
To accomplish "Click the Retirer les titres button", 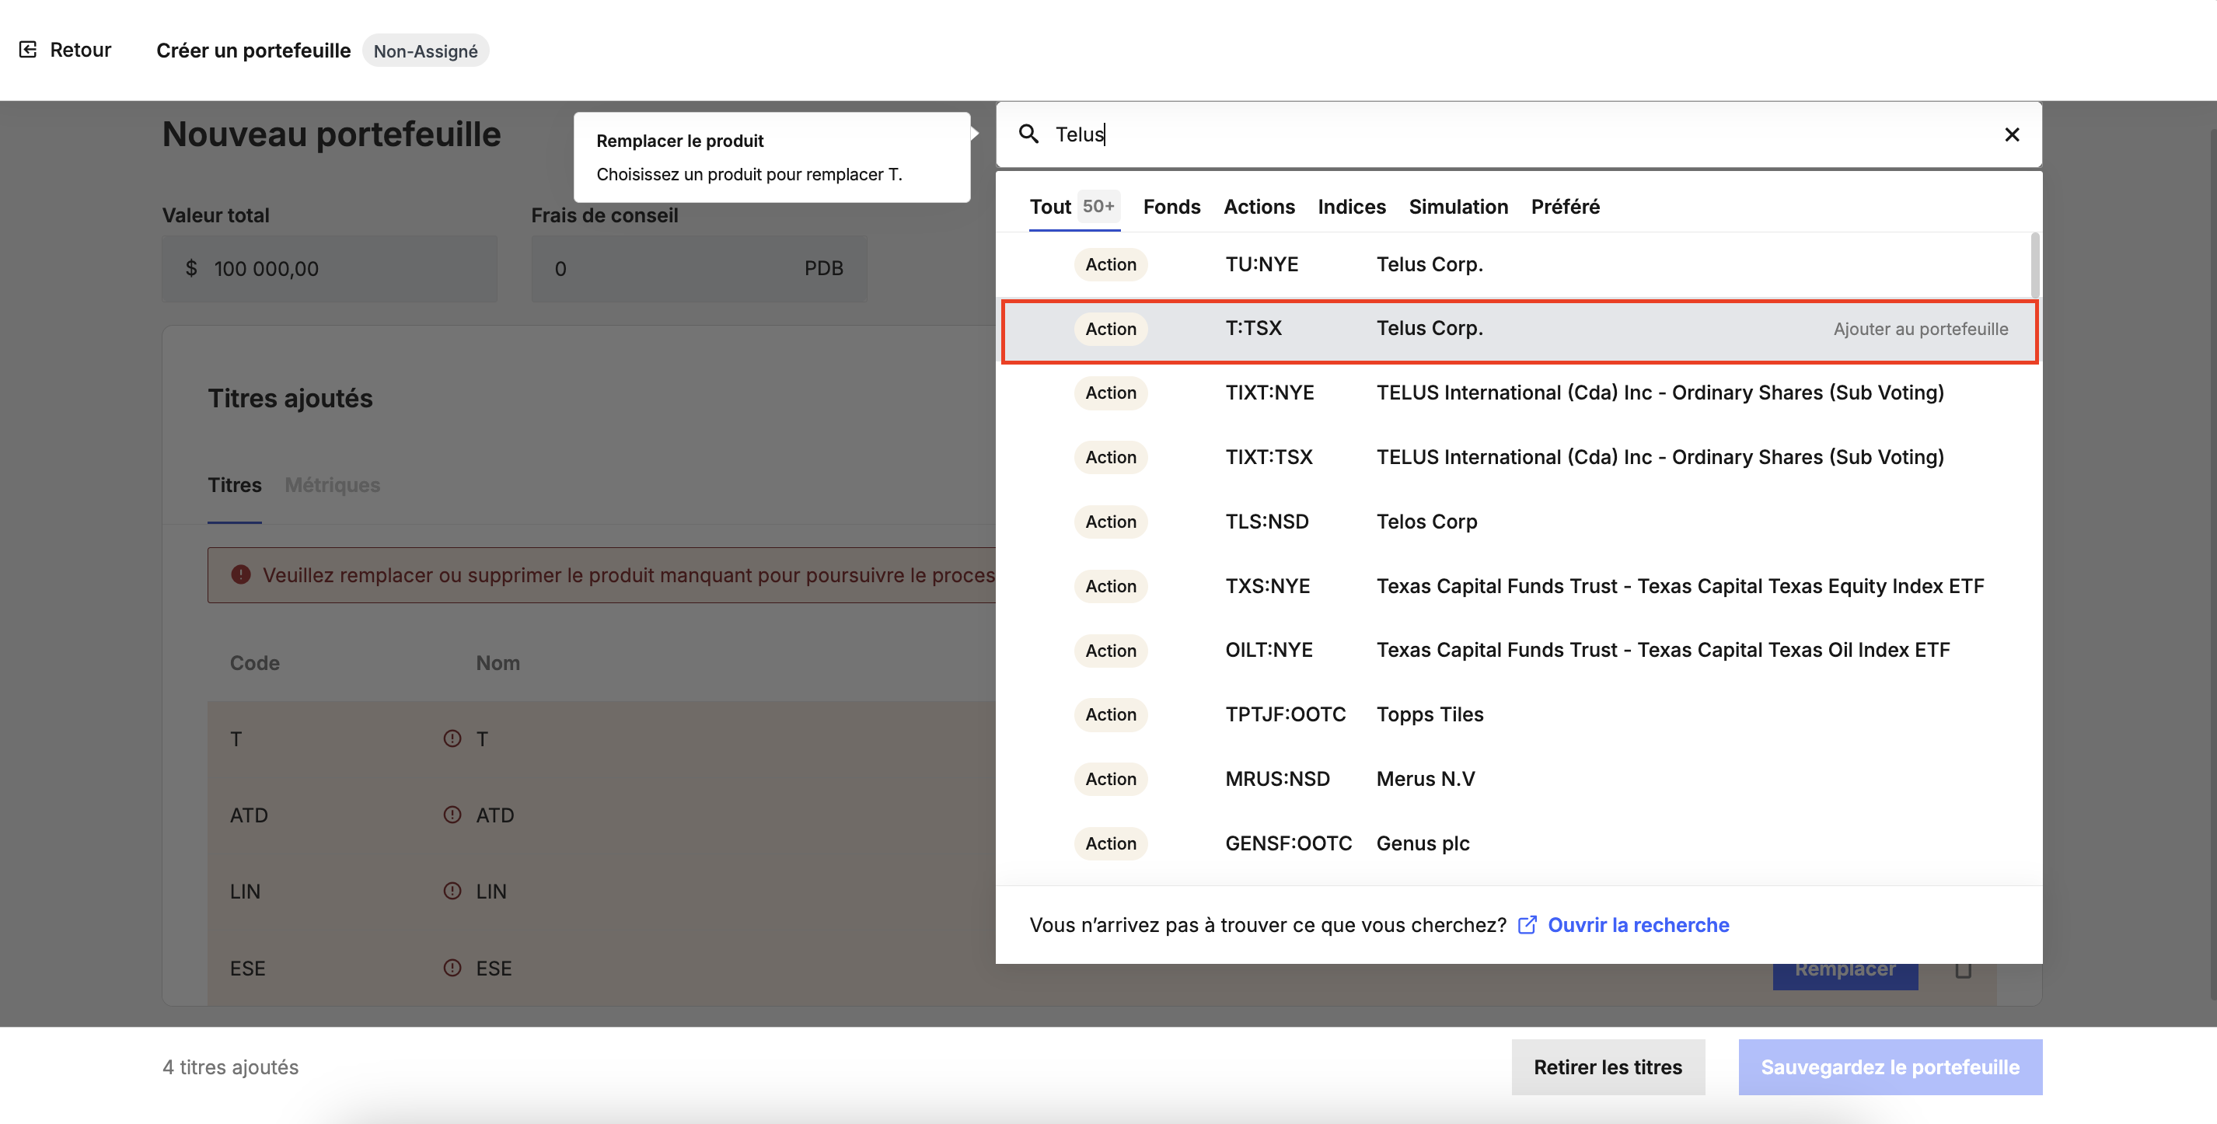I will 1608,1067.
